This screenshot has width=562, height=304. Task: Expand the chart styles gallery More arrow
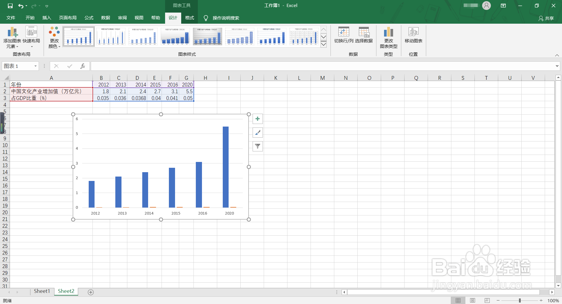coord(324,44)
